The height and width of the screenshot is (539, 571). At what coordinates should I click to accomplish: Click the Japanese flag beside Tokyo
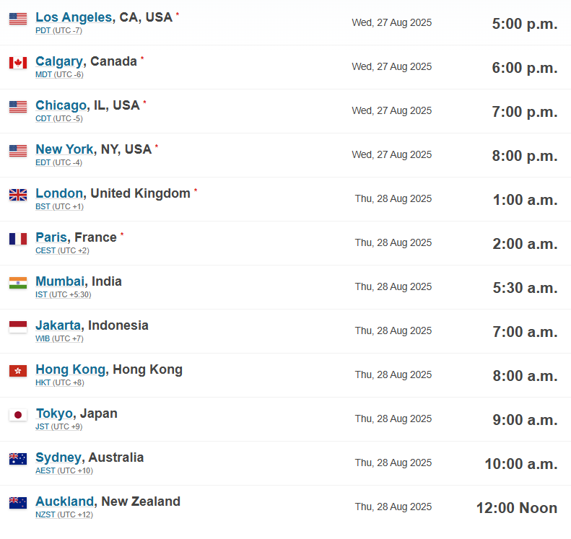point(18,416)
